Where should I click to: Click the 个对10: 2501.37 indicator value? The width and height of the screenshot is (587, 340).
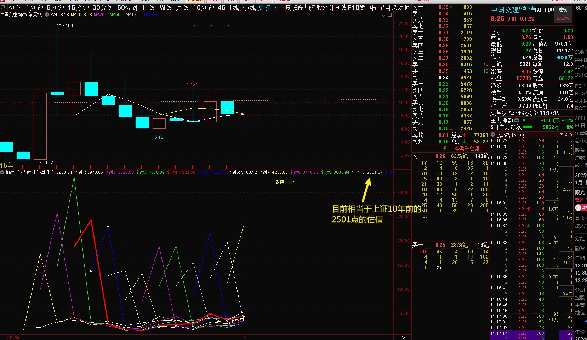click(367, 172)
